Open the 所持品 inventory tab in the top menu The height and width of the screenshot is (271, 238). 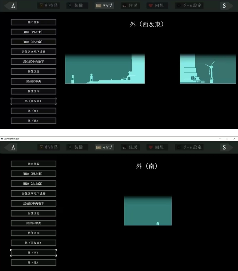49,5
